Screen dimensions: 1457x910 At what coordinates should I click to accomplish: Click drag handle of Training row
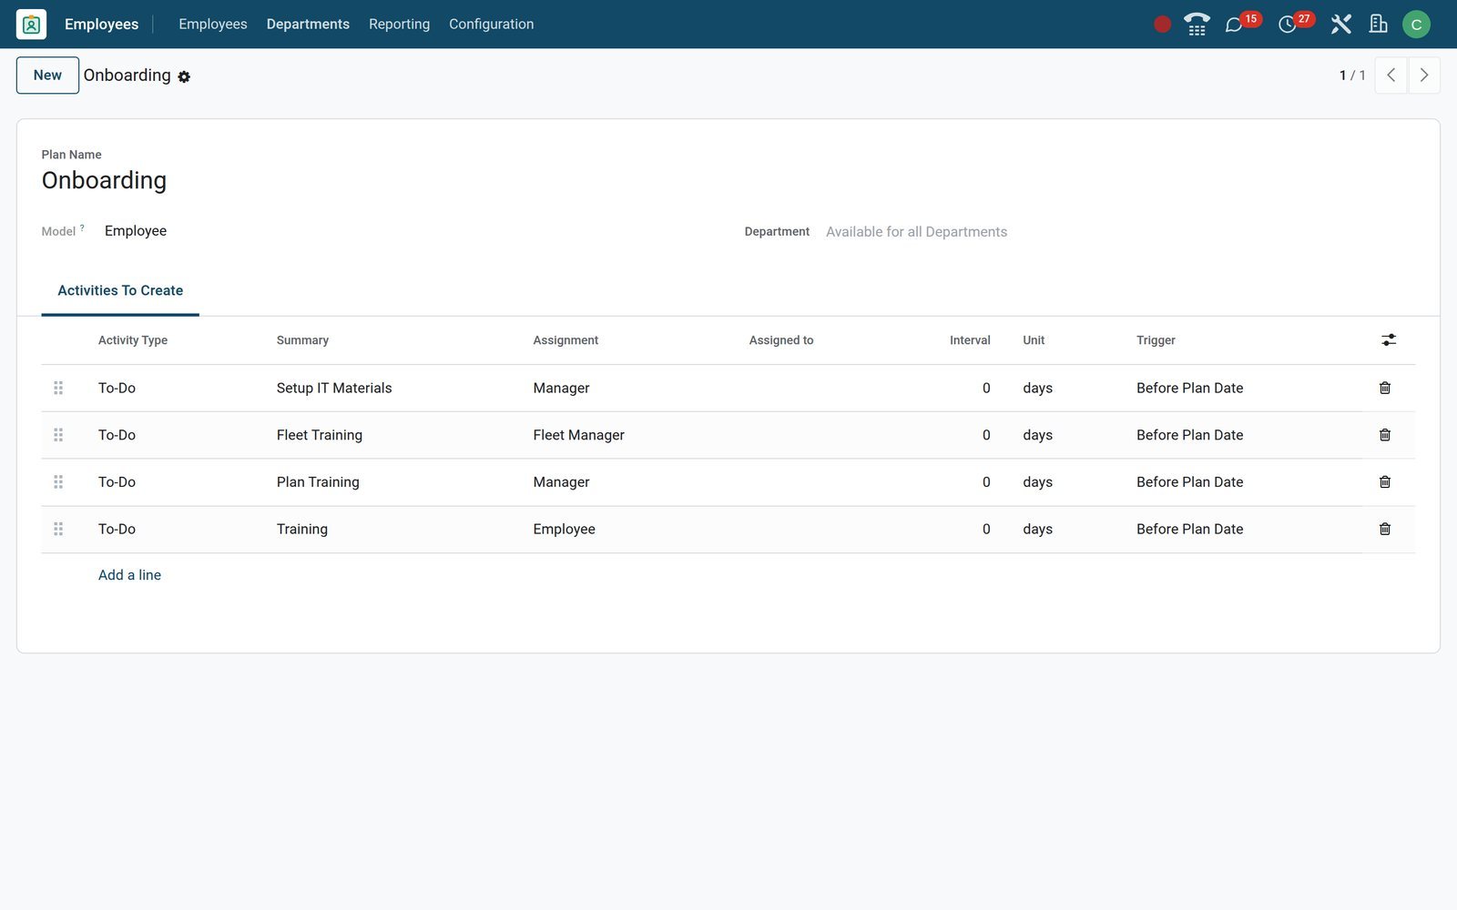[58, 529]
